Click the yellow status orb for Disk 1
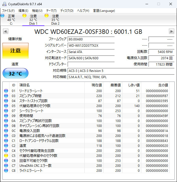 (x=24, y=15)
